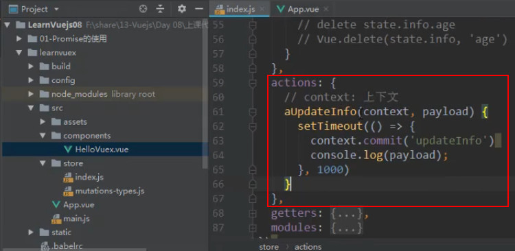Select .babelrc file in tree

[67, 246]
